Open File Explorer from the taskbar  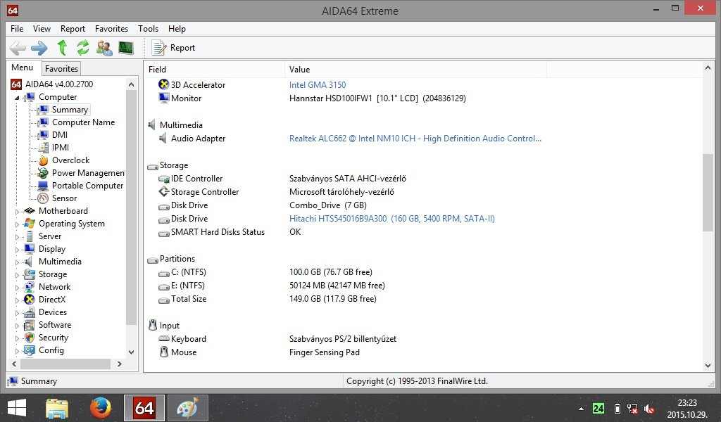[x=57, y=408]
